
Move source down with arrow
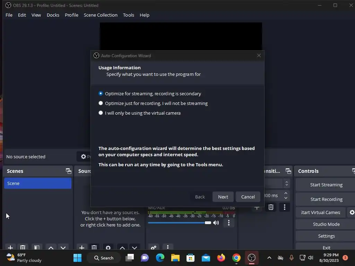tap(135, 247)
